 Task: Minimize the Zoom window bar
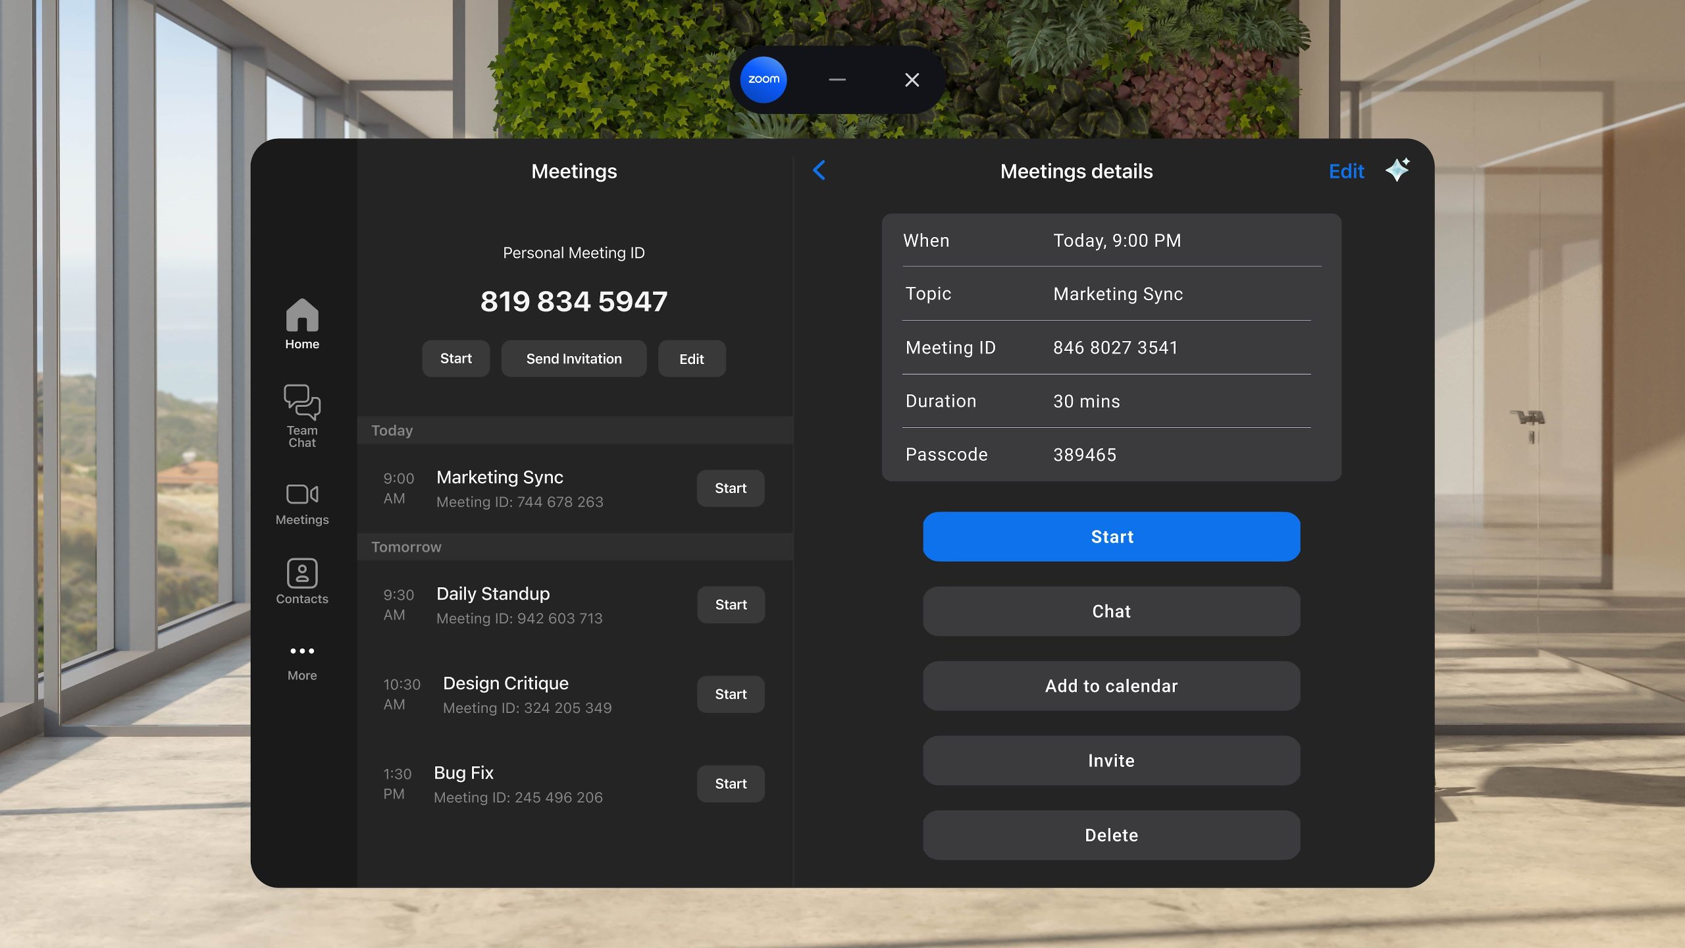837,80
